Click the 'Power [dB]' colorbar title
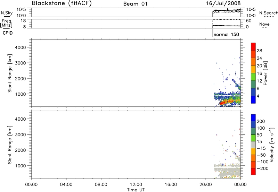The image size is (278, 192). tap(265, 73)
